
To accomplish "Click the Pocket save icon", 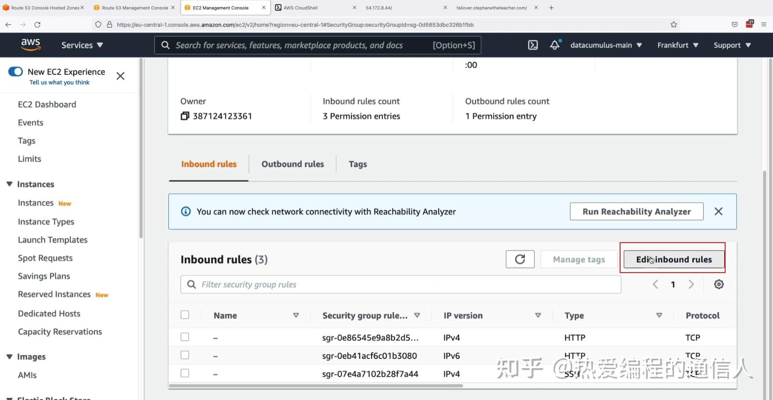I will point(735,24).
